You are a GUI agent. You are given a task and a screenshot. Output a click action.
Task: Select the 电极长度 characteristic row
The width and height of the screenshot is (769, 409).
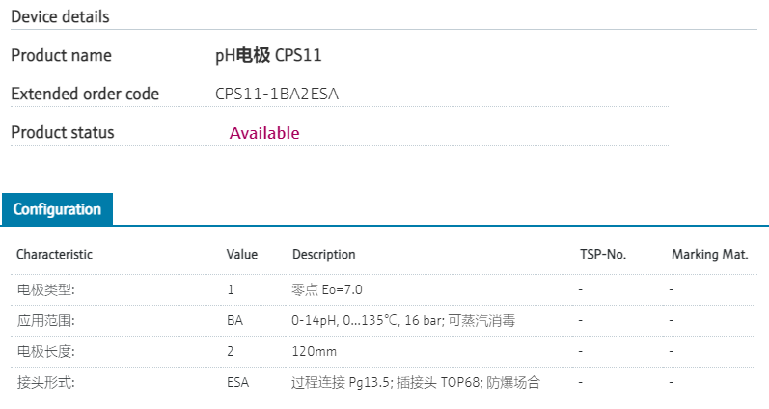46,351
